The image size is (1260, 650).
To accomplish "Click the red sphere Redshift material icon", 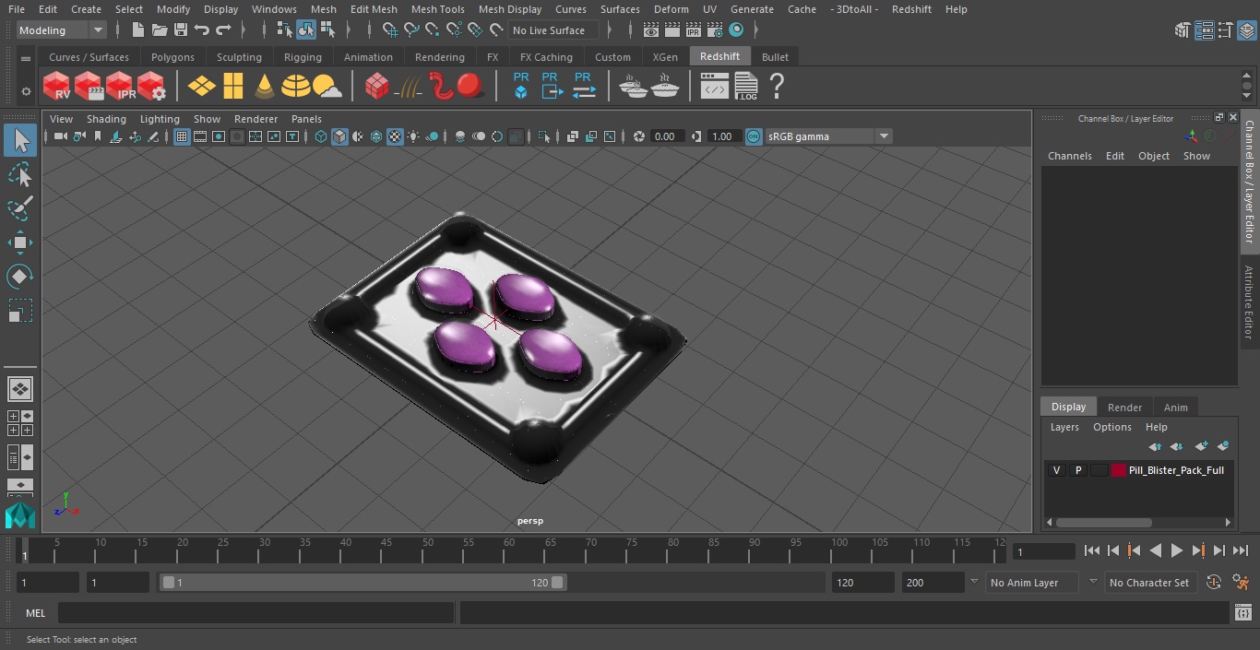I will click(470, 86).
